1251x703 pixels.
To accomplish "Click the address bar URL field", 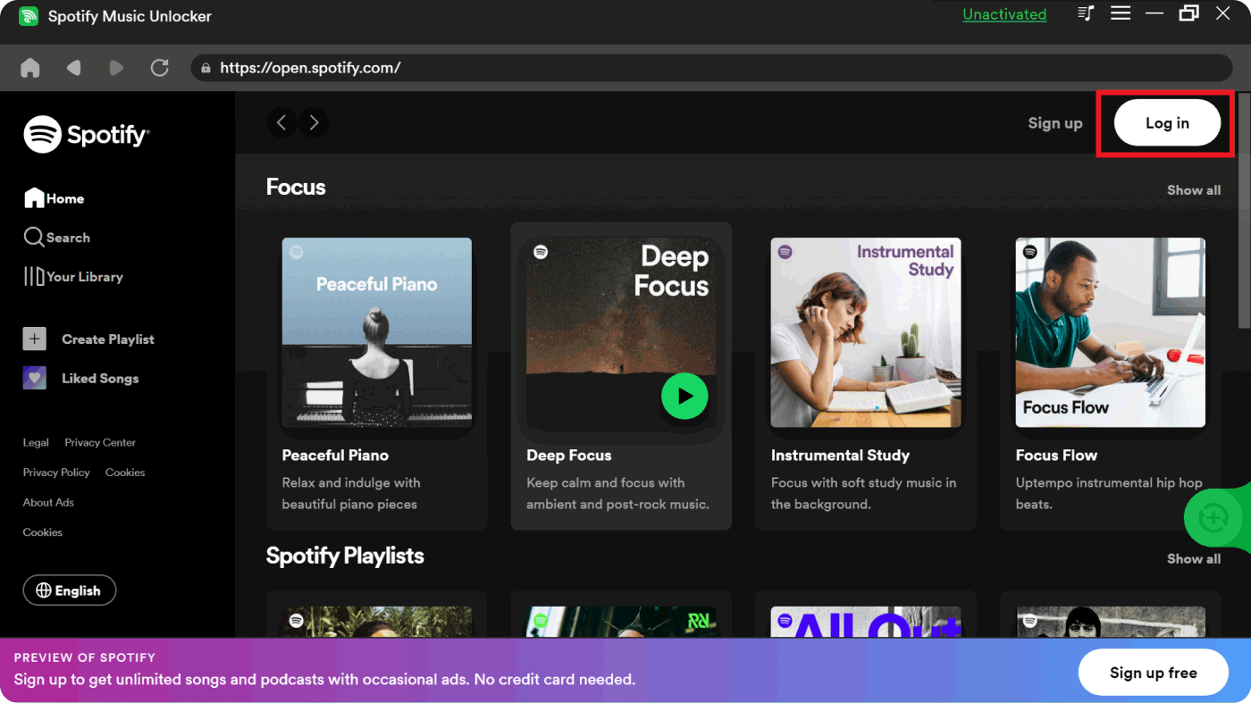I will pyautogui.click(x=711, y=68).
